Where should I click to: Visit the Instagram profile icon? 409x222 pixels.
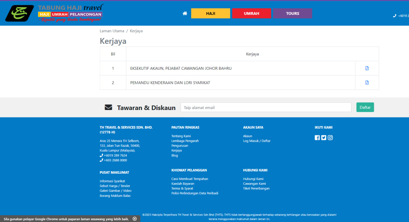330,138
